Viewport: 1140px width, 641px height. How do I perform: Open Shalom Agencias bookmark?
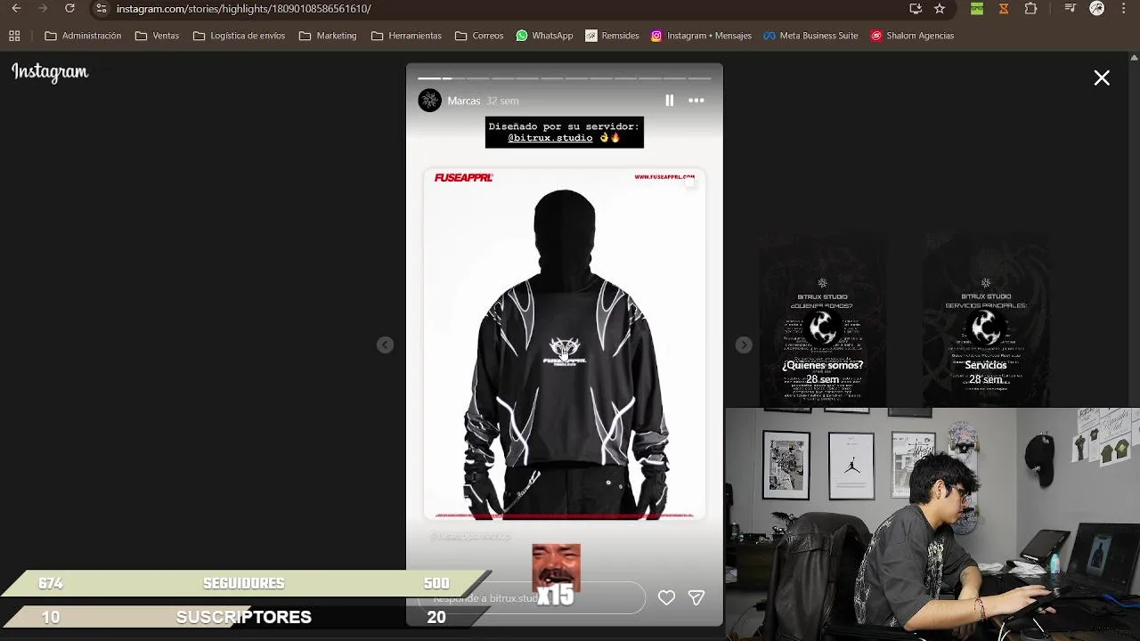tap(912, 36)
